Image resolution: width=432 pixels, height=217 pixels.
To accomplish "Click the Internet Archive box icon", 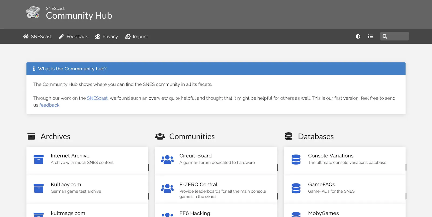I will pyautogui.click(x=39, y=159).
